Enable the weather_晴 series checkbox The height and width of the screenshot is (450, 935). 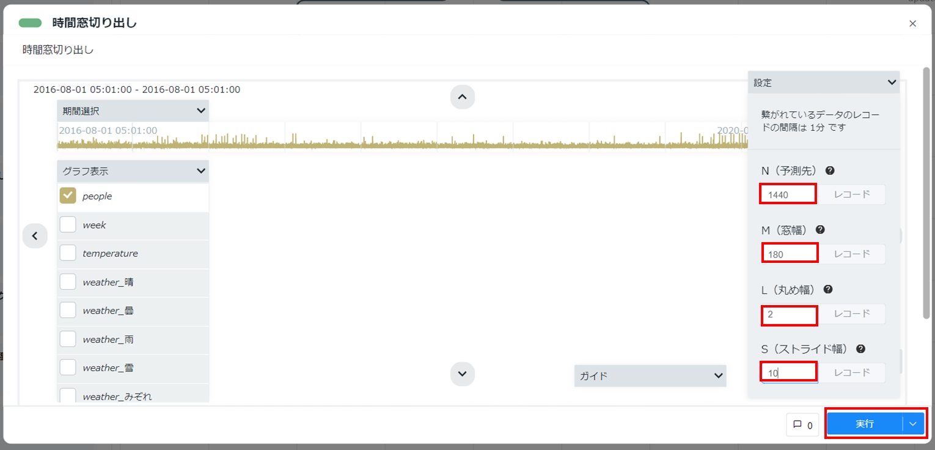(x=68, y=282)
